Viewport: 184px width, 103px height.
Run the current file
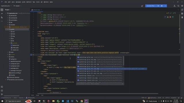[158, 6]
